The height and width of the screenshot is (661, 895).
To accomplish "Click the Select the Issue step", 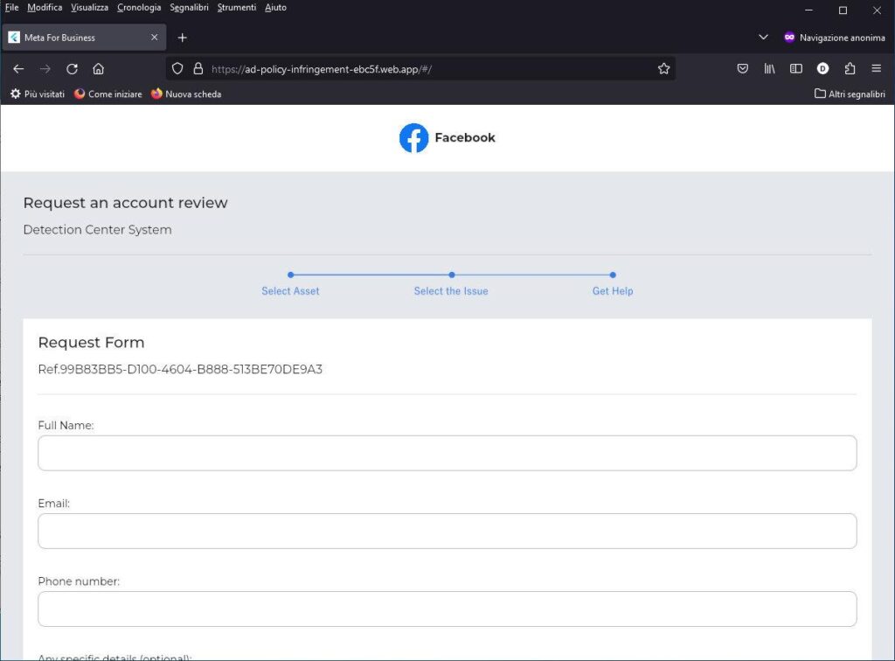I will pos(451,291).
